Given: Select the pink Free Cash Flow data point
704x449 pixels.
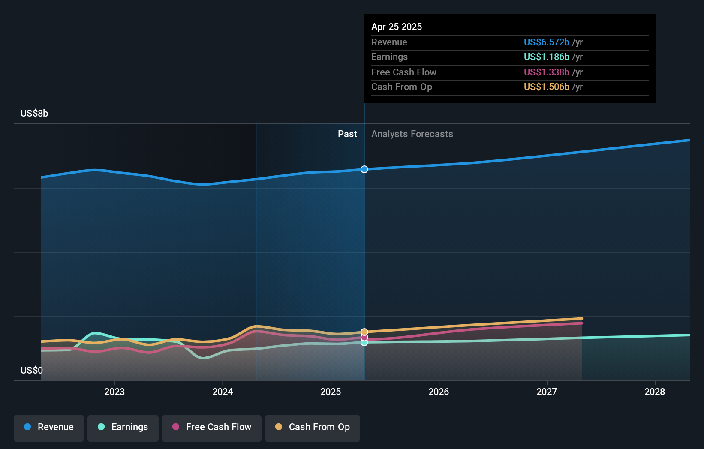Looking at the screenshot, I should [x=364, y=338].
